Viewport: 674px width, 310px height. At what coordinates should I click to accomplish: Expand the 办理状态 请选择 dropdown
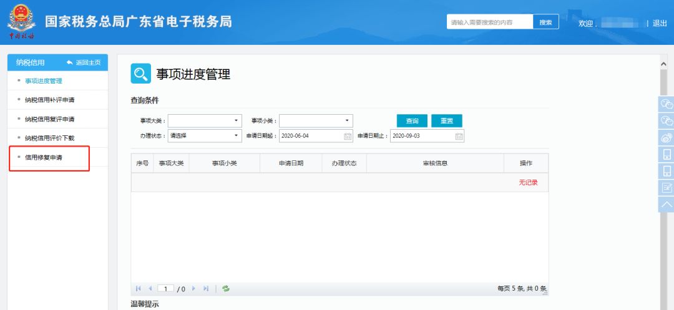tap(236, 136)
